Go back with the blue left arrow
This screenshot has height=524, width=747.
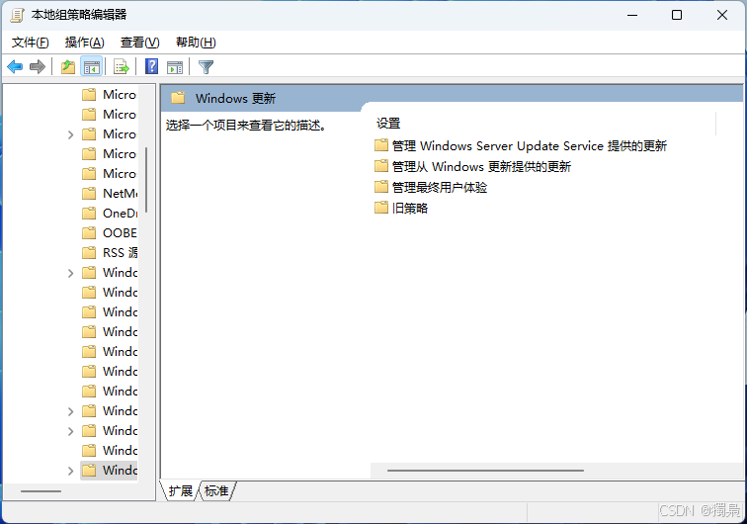coord(15,67)
